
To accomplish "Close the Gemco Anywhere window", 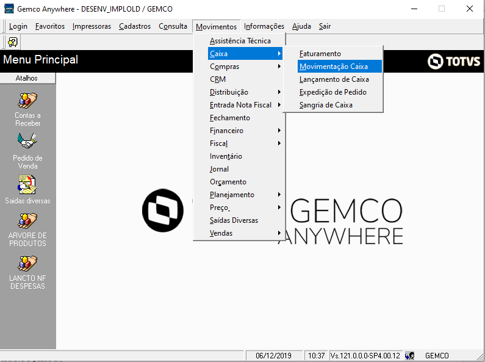I will click(470, 9).
